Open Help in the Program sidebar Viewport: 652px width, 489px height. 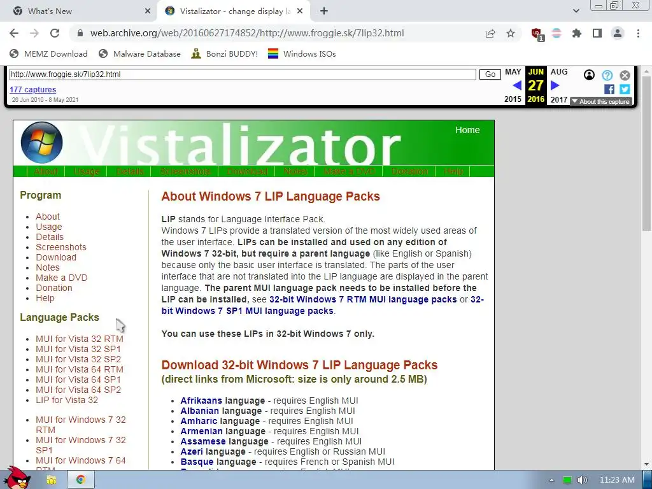(x=45, y=298)
